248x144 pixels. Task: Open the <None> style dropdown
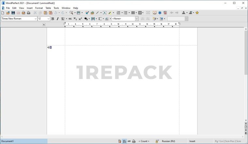[x=125, y=19]
